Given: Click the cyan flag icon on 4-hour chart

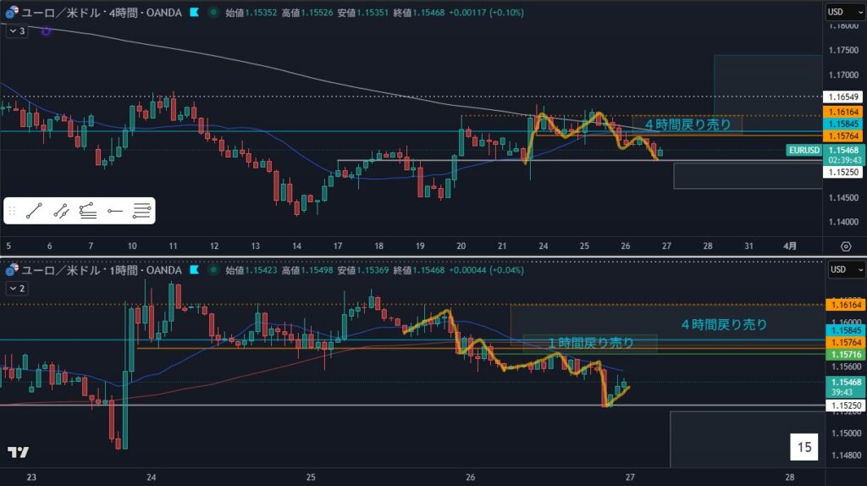Looking at the screenshot, I should pos(195,13).
